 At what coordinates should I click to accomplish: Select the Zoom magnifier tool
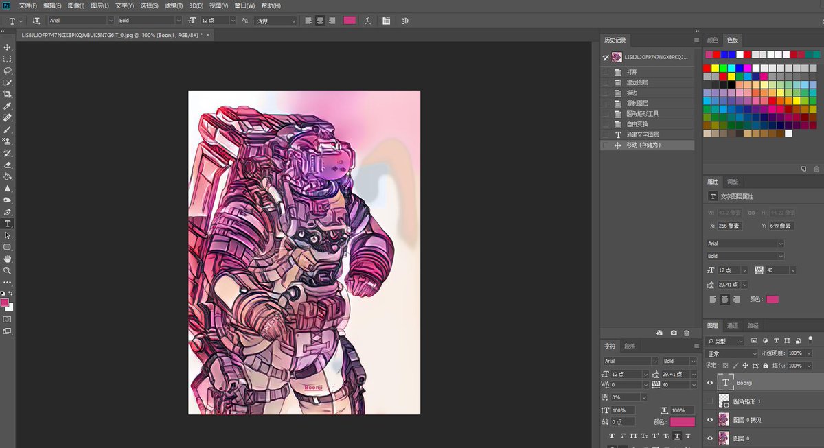tap(8, 270)
